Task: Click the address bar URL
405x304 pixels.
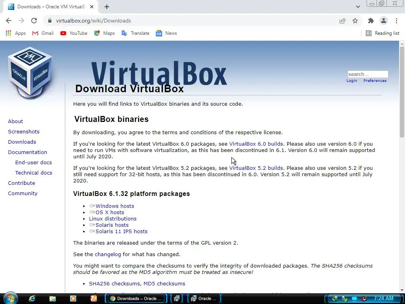Action: [93, 21]
